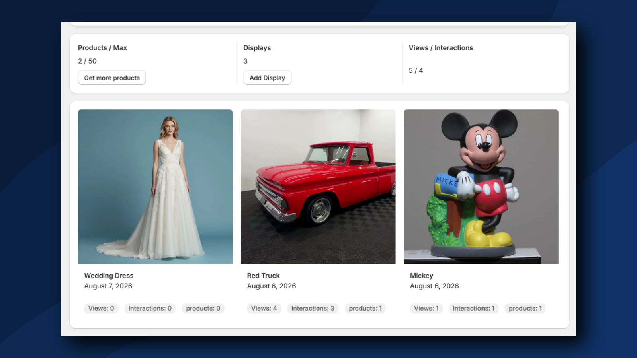Click the 2 / 50 products count

pos(87,61)
